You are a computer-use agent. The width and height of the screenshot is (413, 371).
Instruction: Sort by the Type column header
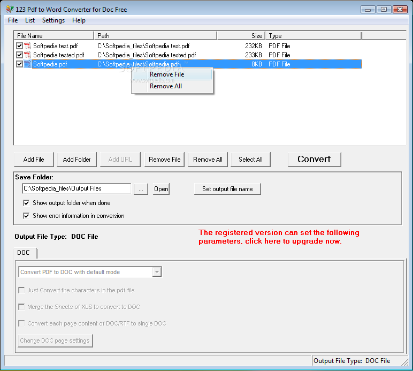313,35
